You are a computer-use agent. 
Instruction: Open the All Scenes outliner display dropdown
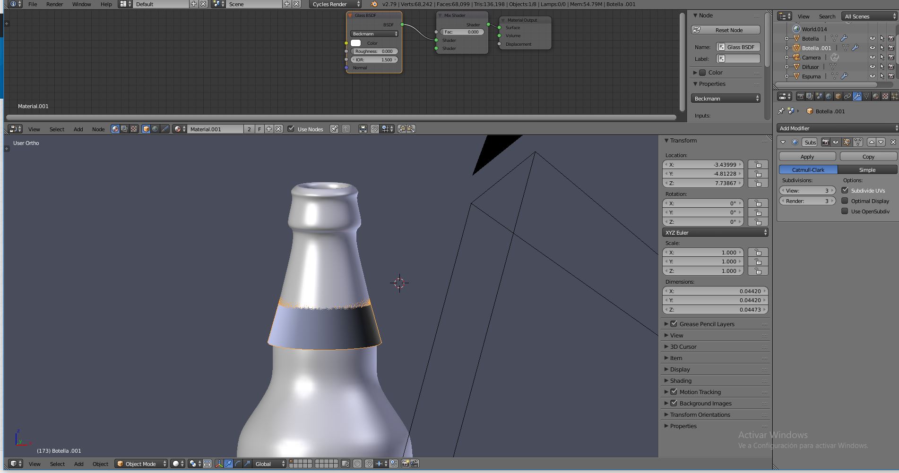click(869, 16)
